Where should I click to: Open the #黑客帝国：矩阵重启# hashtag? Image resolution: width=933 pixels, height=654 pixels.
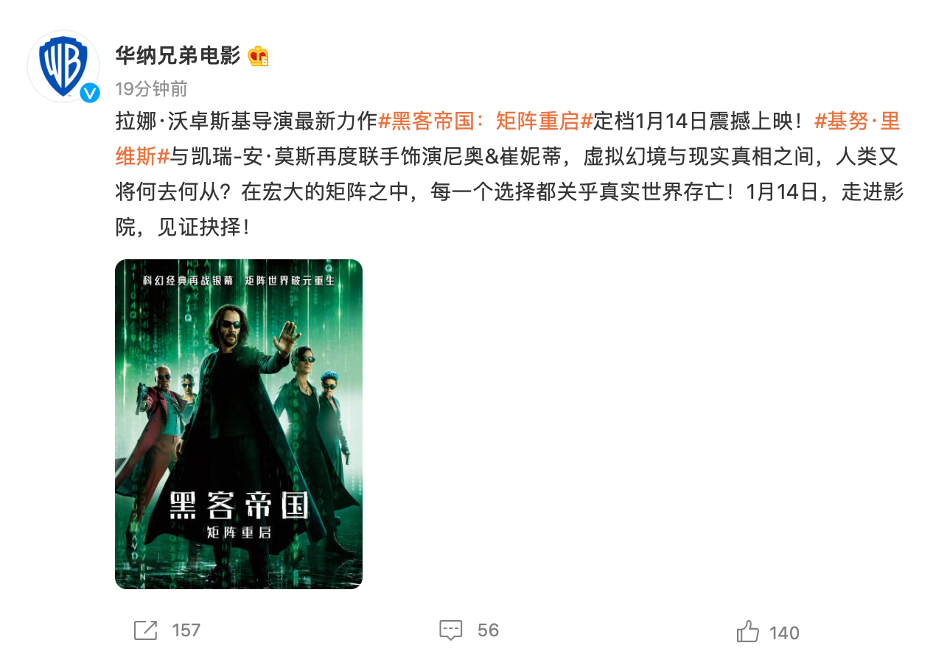coord(486,121)
